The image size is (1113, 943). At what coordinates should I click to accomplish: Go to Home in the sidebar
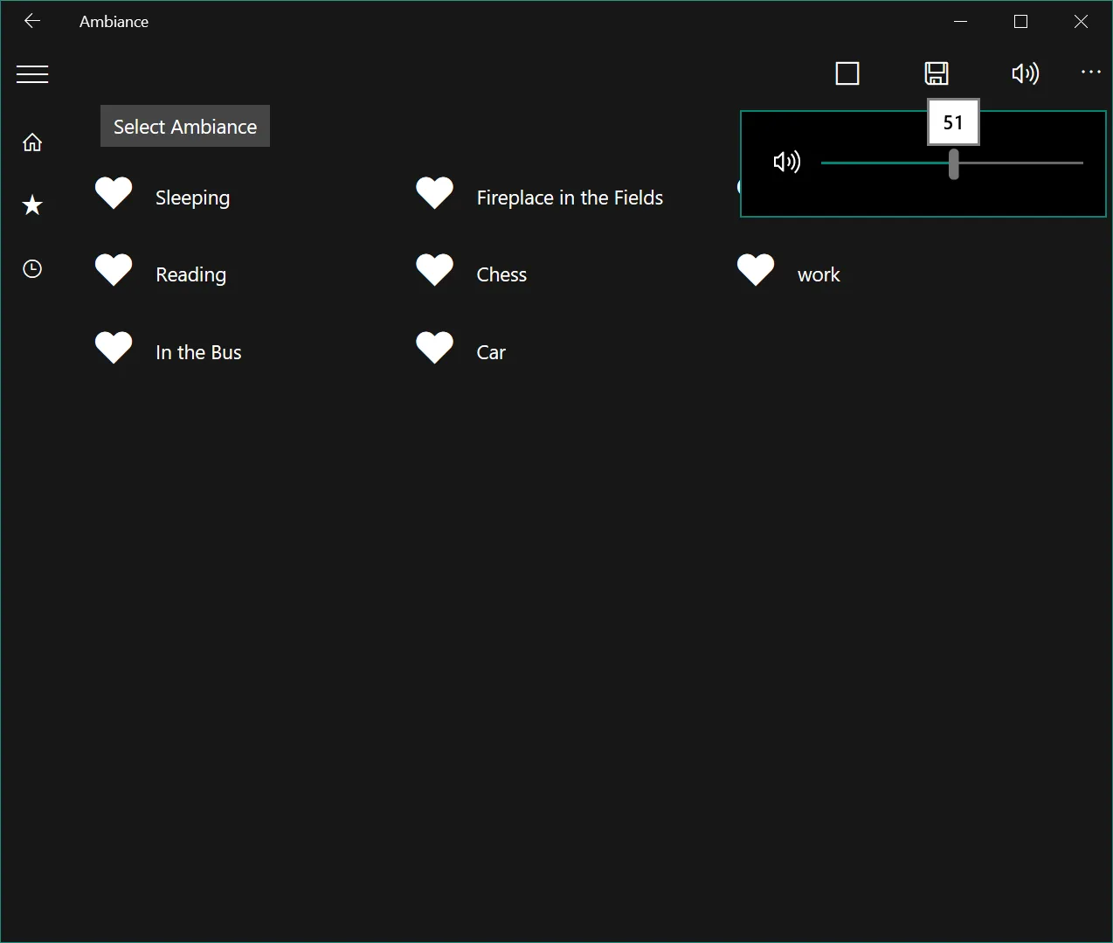(x=32, y=142)
